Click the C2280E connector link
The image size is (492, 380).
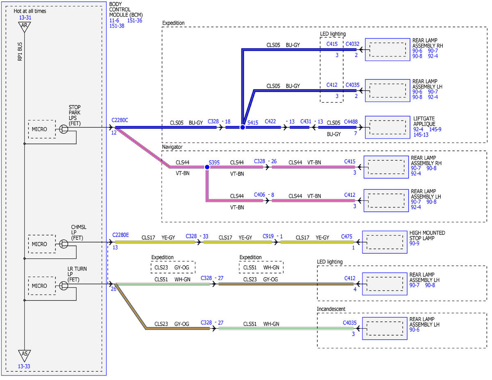click(x=120, y=235)
